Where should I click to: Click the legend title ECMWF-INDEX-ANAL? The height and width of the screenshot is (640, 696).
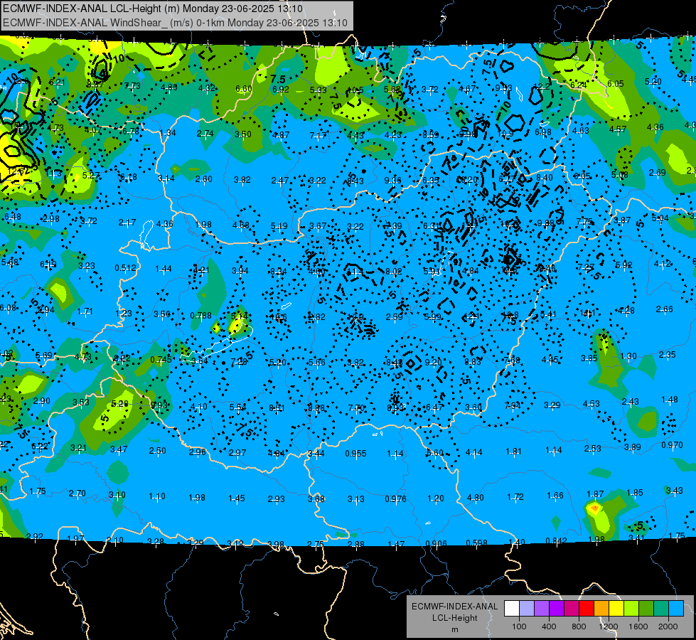click(454, 607)
